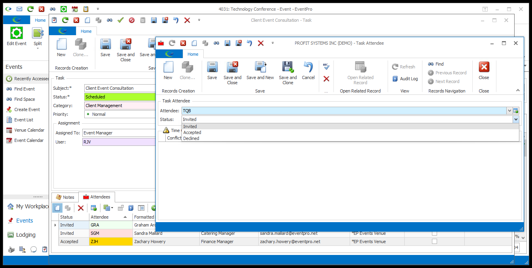
Task: Open the Priority Normal combo box in Task window
Action: pos(120,114)
